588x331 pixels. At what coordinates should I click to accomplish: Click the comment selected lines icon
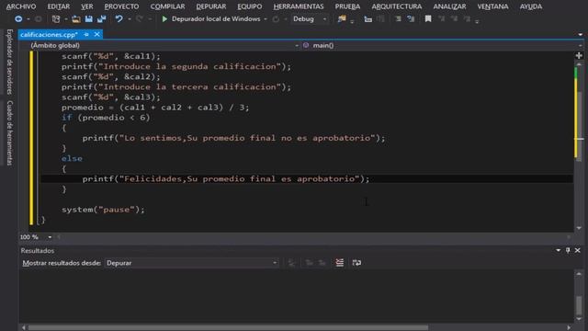pos(398,19)
